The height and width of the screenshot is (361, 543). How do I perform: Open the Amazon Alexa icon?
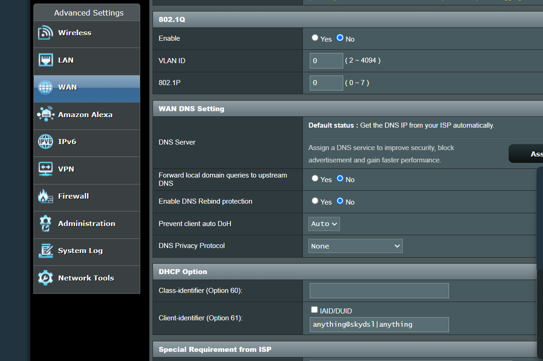click(46, 115)
